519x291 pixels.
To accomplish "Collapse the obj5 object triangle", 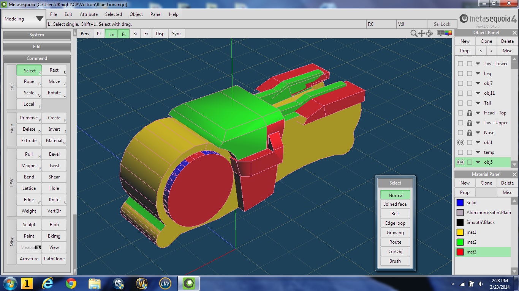I will [478, 162].
